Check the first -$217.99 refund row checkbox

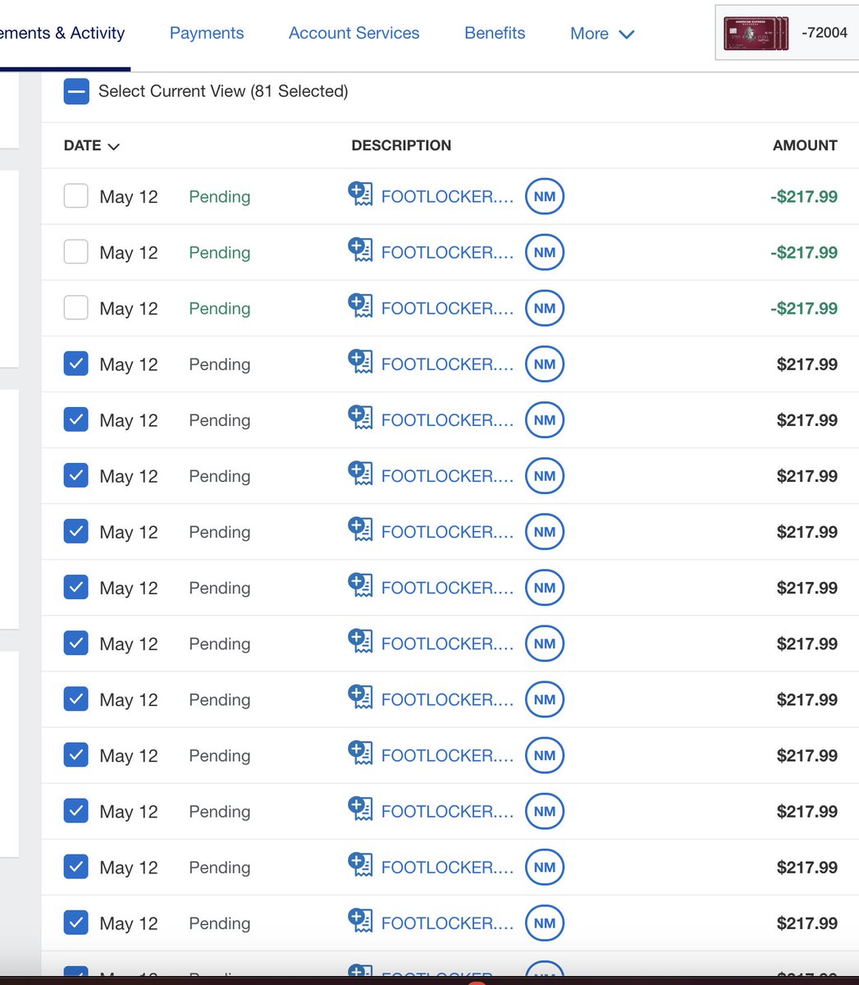pyautogui.click(x=76, y=196)
